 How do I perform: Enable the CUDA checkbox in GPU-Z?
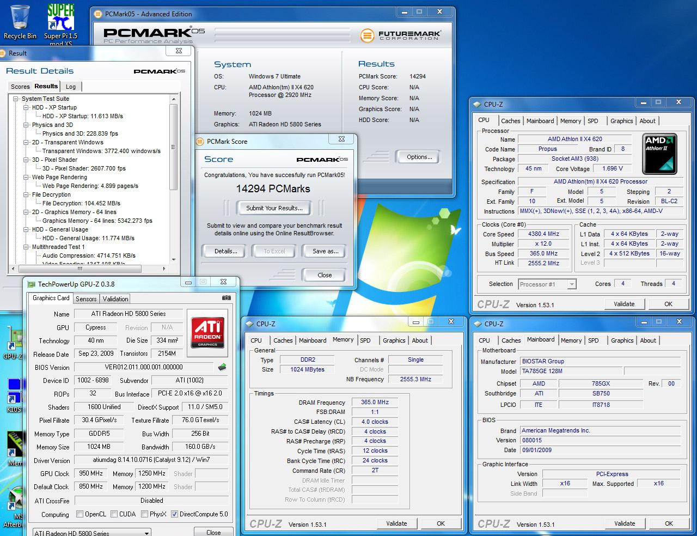pos(114,514)
